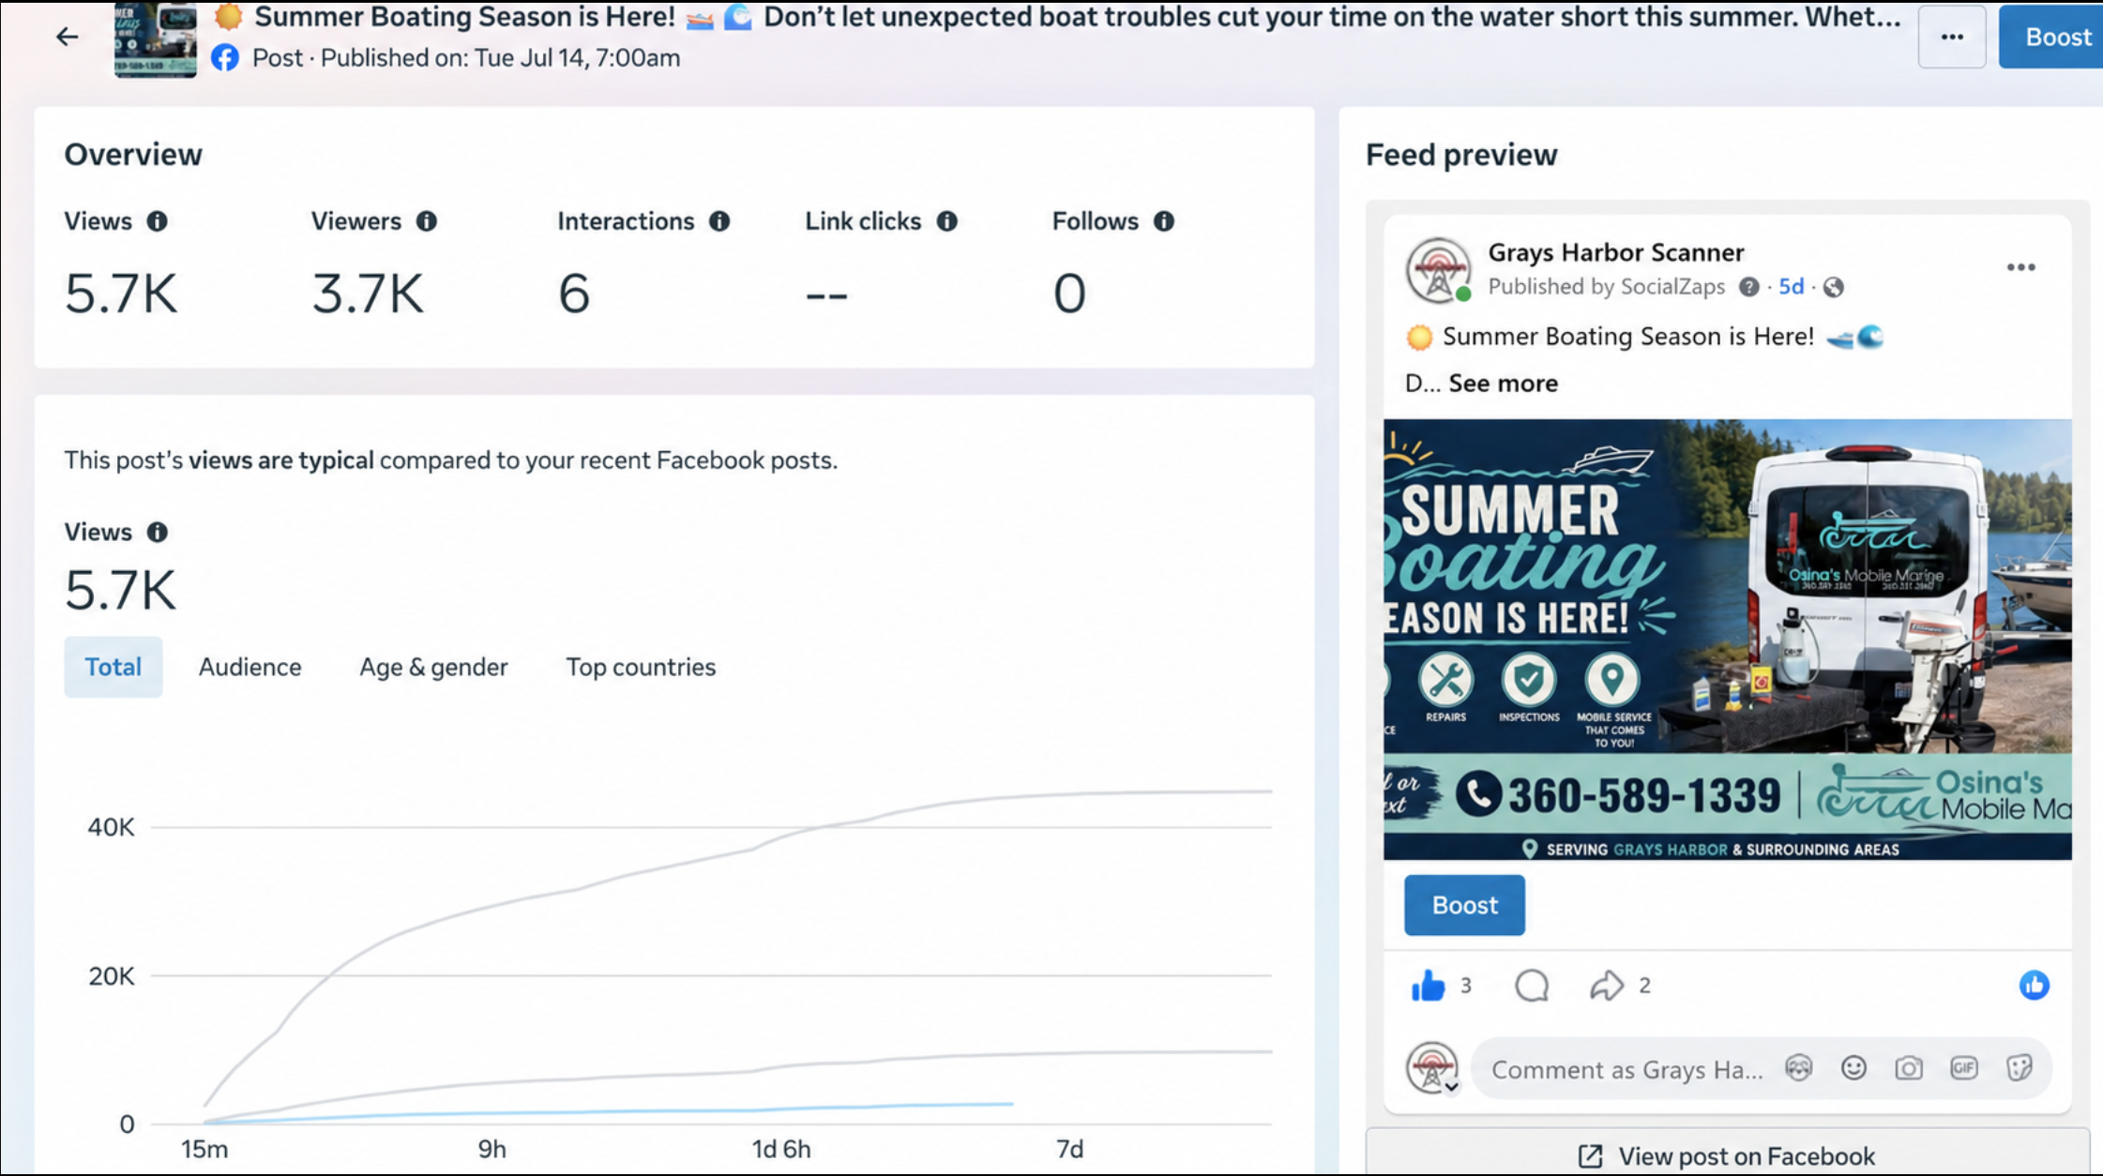
Task: Switch to the Audience tab
Action: 250,667
